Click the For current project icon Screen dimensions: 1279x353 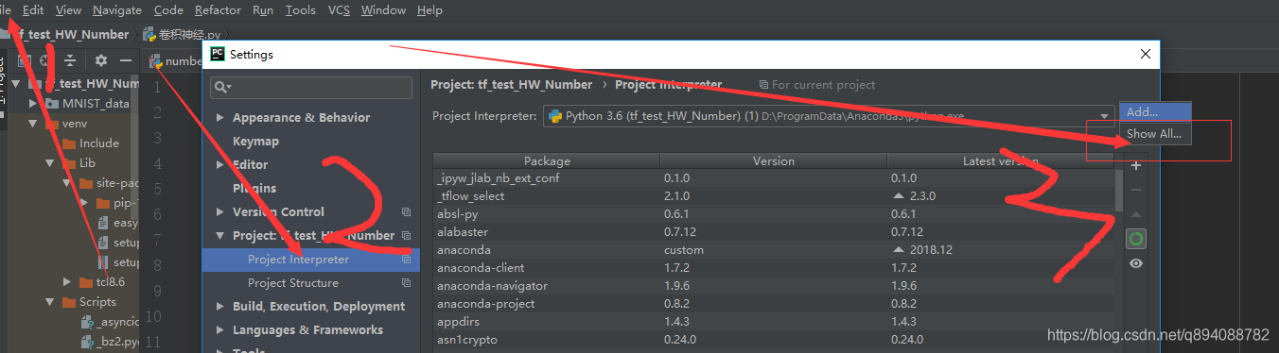point(763,85)
